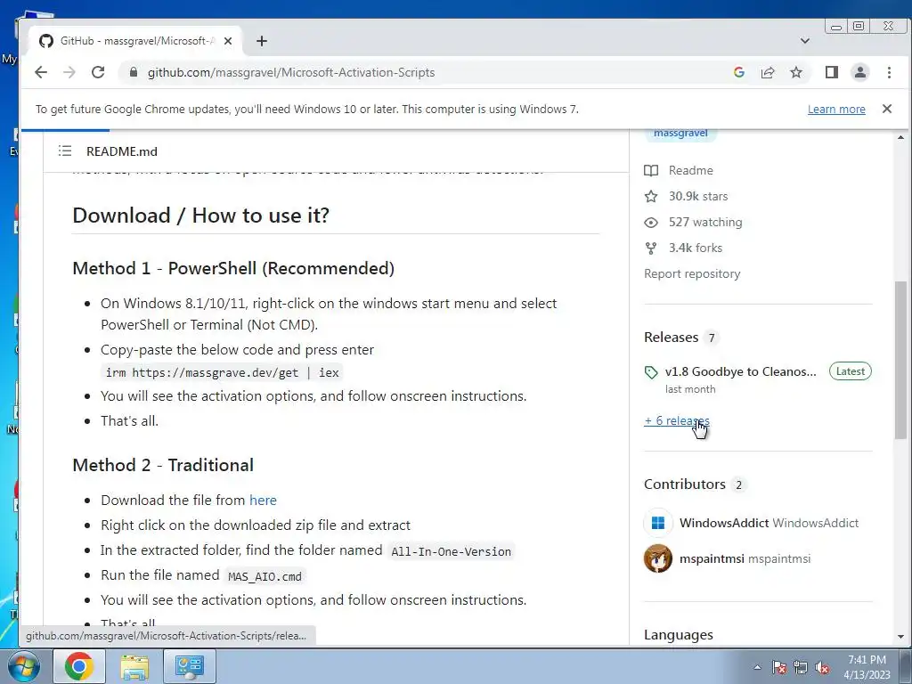Open README table of contents icon
Image resolution: width=912 pixels, height=684 pixels.
click(x=64, y=151)
